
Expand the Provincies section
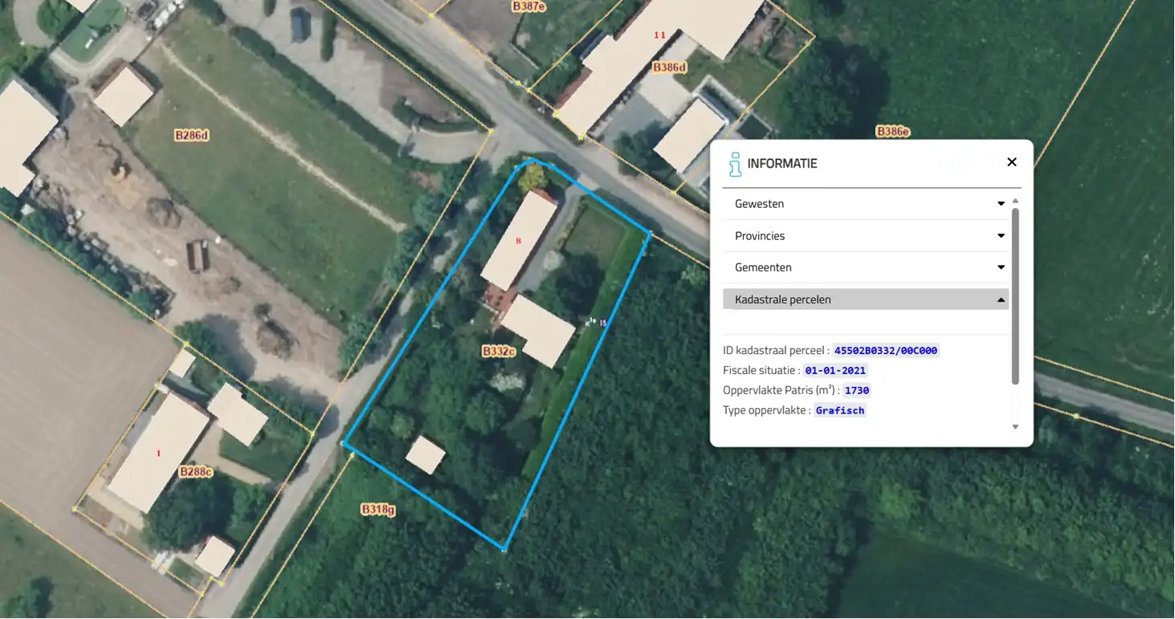866,236
